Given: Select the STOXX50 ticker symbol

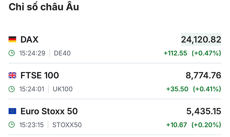Looking at the screenshot, I should click(67, 125).
